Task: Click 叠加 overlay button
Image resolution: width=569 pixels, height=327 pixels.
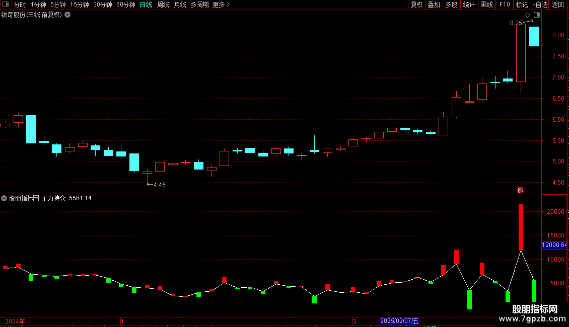Action: (x=434, y=5)
